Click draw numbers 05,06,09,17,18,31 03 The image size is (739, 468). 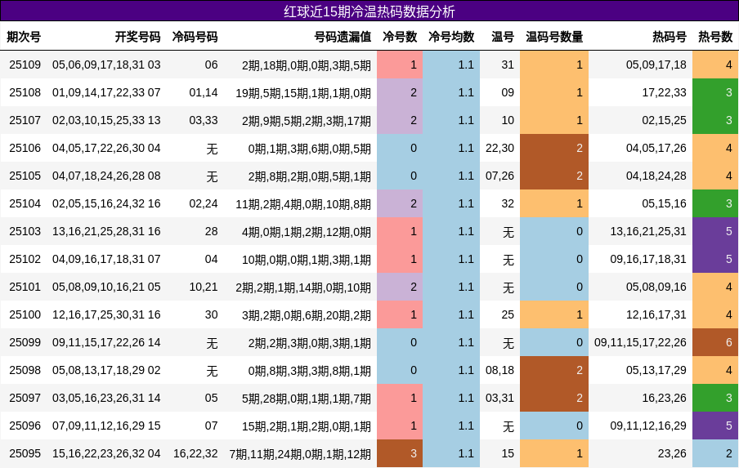tap(106, 65)
